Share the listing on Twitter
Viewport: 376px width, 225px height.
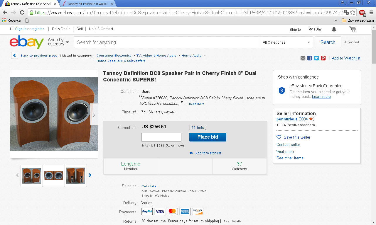316,58
